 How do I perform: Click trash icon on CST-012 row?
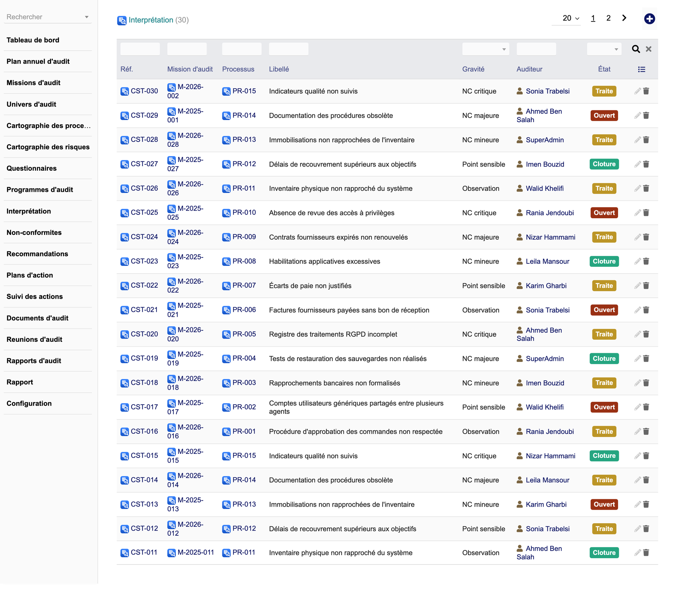pos(646,528)
